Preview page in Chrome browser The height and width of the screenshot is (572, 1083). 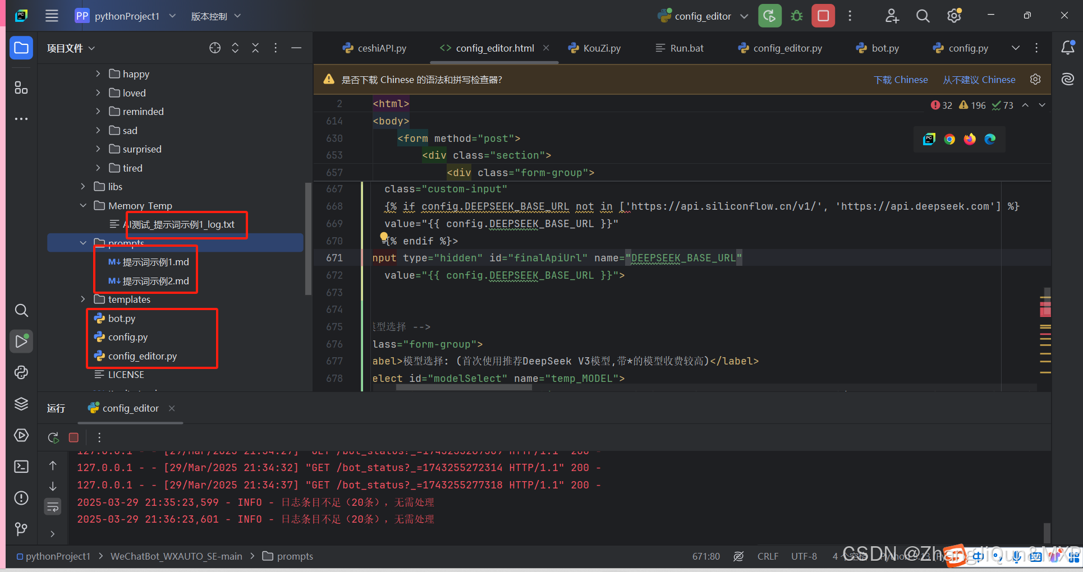949,139
